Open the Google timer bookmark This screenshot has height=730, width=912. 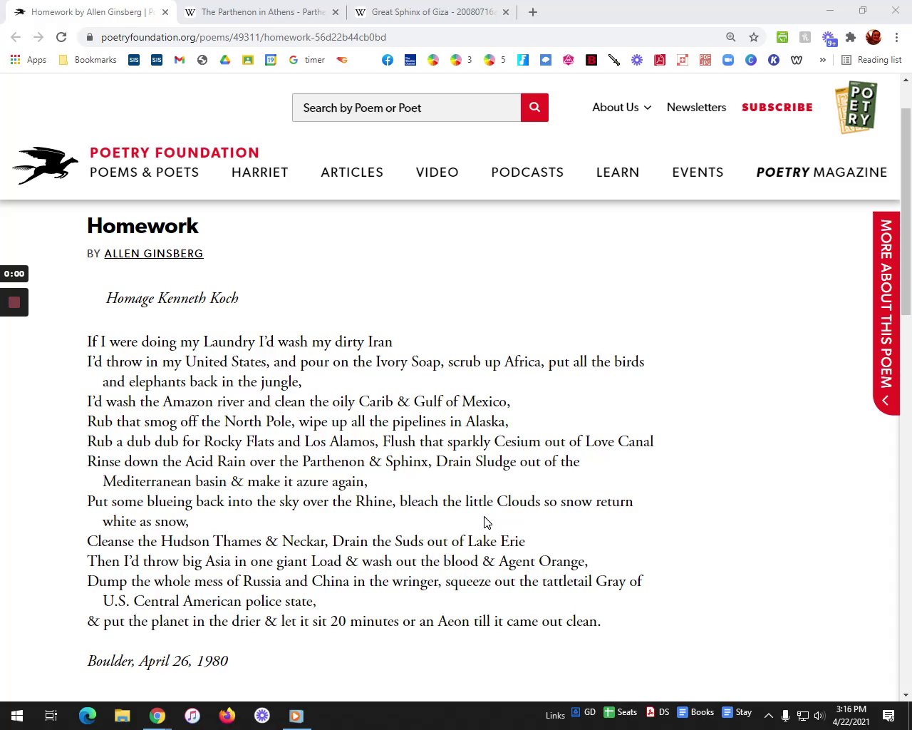tap(307, 60)
